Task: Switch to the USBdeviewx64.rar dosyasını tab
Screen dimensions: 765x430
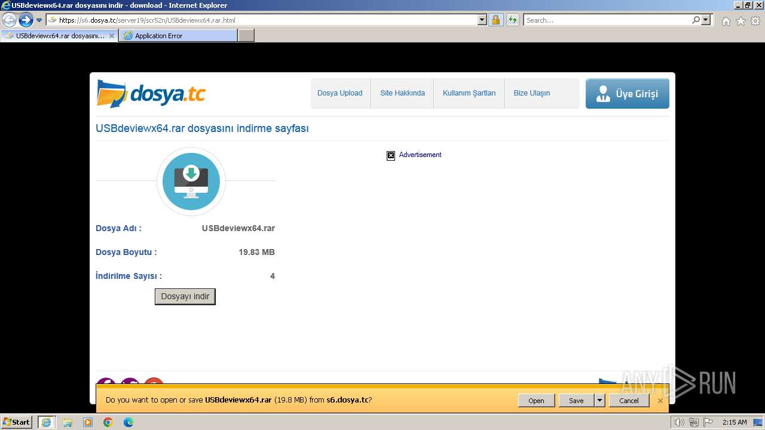Action: 59,36
